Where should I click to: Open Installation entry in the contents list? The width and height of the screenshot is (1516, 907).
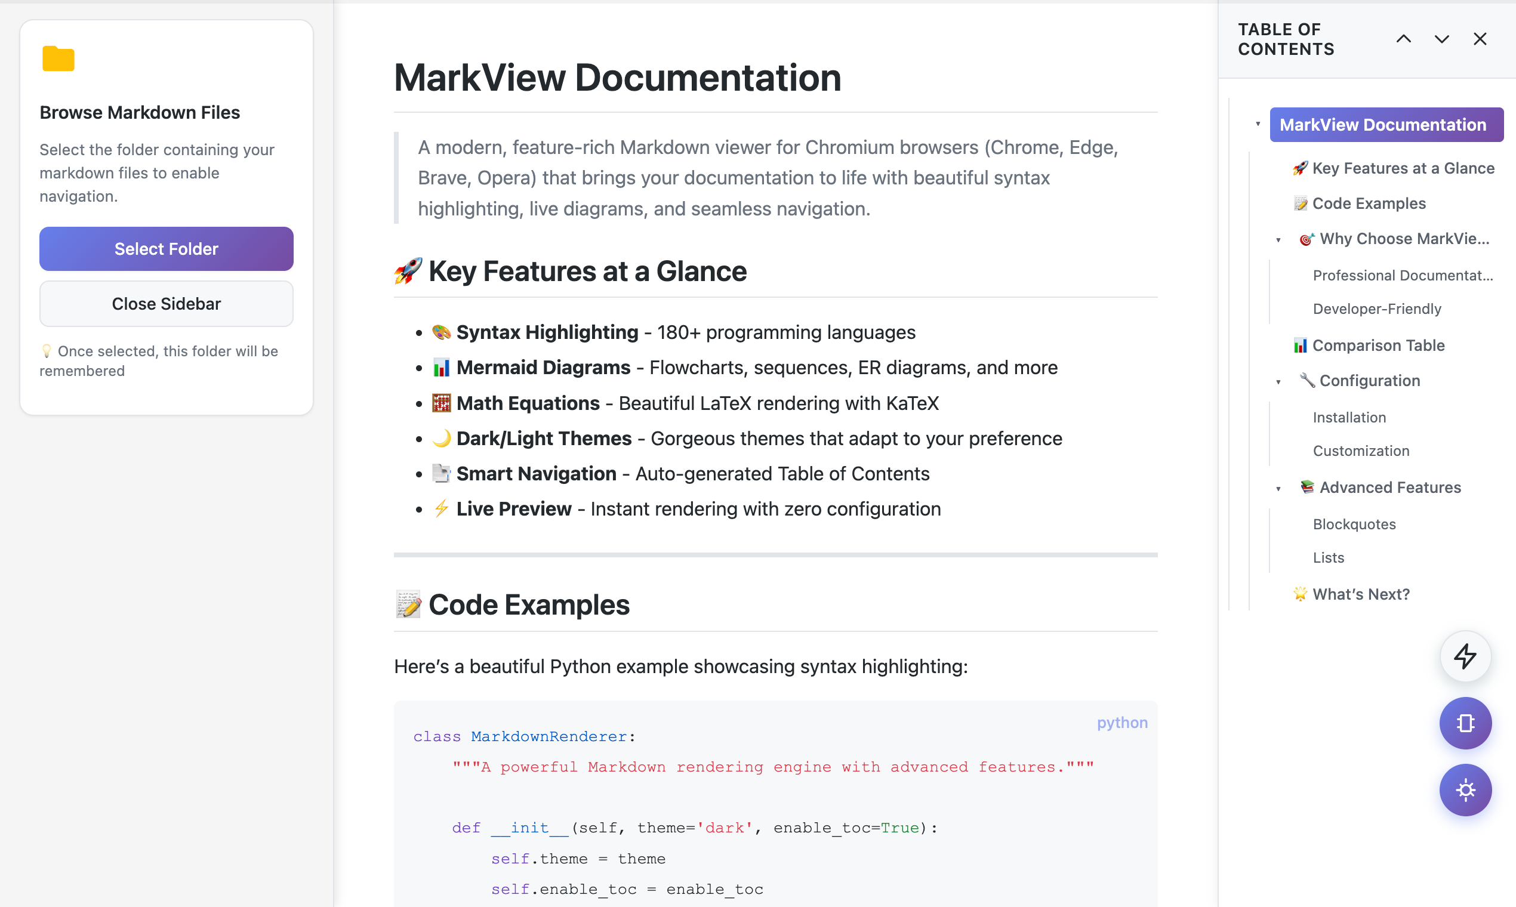(x=1349, y=418)
